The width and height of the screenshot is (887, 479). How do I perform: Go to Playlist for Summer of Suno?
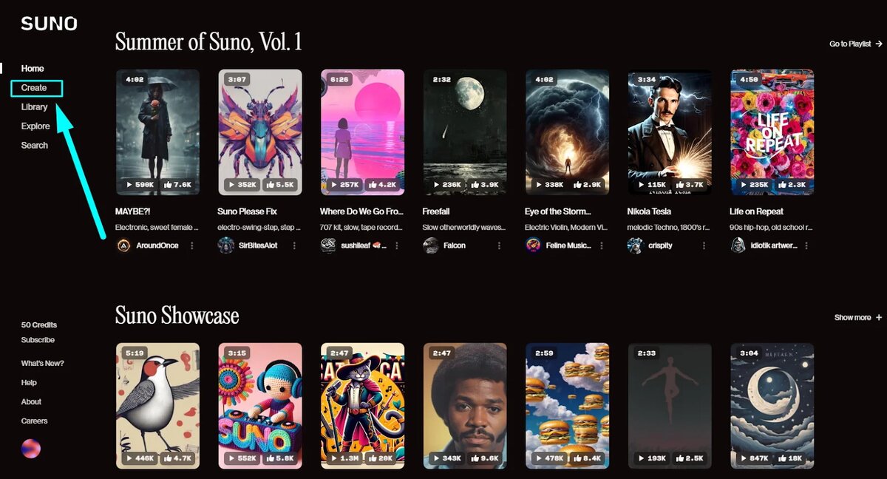tap(856, 44)
